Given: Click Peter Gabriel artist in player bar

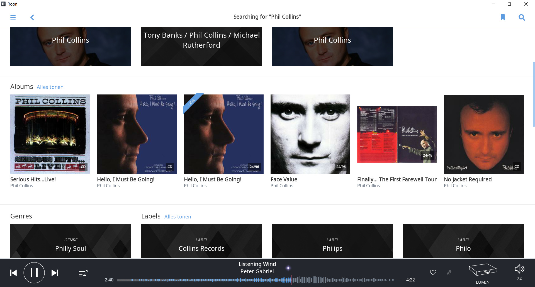Looking at the screenshot, I should point(257,271).
